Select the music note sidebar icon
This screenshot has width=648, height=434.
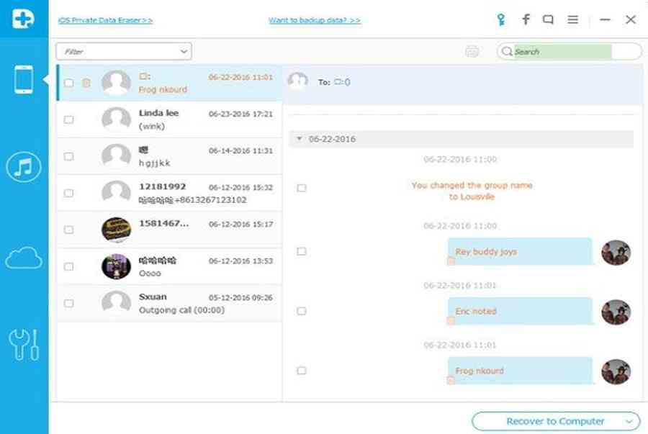[x=24, y=168]
